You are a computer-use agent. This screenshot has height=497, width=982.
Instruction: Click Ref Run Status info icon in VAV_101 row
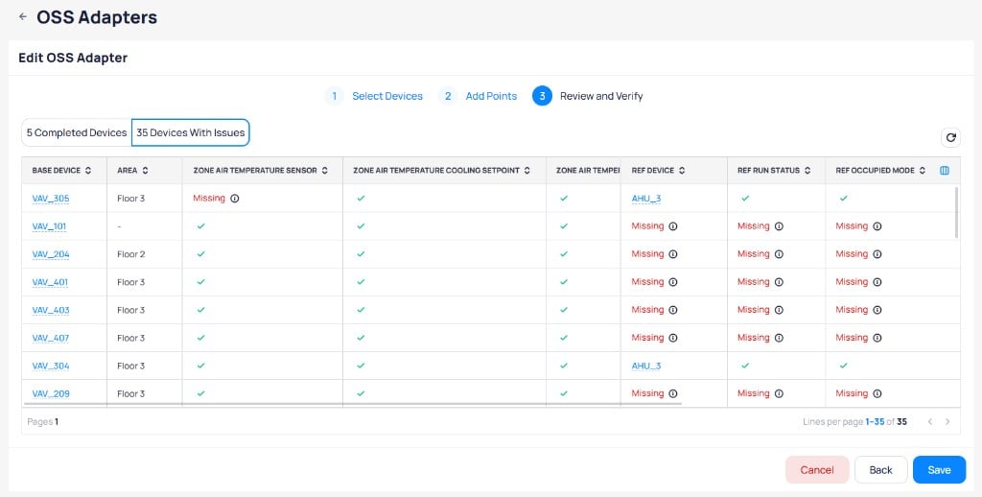click(779, 226)
